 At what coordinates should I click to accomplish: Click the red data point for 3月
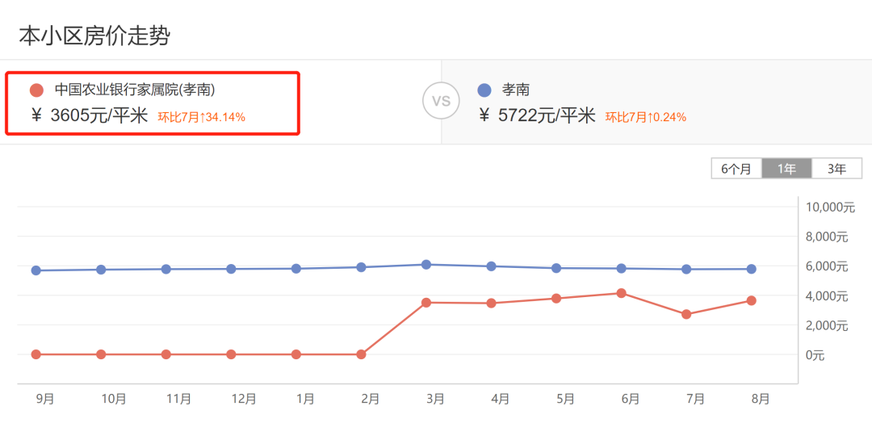point(426,303)
